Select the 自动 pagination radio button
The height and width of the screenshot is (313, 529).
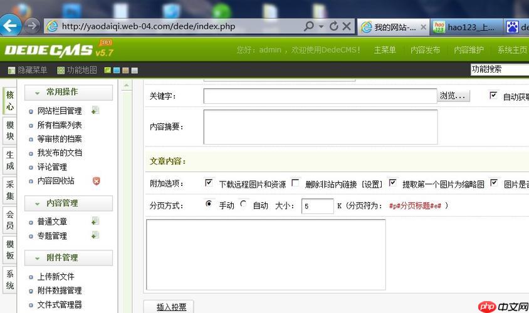coord(243,204)
